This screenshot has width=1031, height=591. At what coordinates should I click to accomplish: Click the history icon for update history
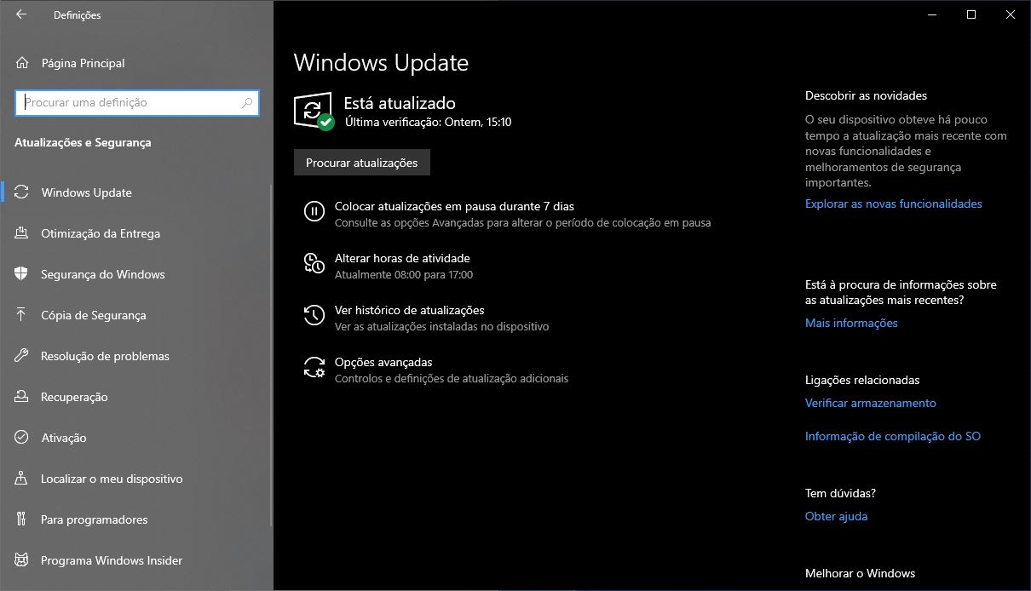point(314,315)
